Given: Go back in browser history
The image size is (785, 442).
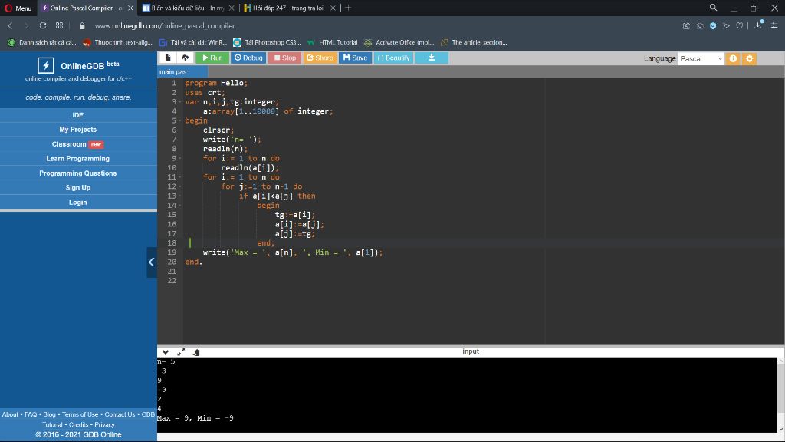Looking at the screenshot, I should click(x=10, y=25).
